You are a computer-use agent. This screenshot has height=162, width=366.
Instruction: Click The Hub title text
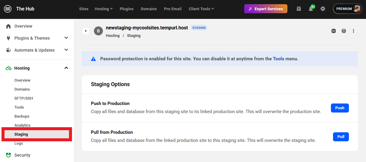tap(25, 9)
